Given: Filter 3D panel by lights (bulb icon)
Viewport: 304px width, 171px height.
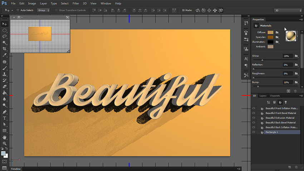Looking at the screenshot, I should pos(285,102).
